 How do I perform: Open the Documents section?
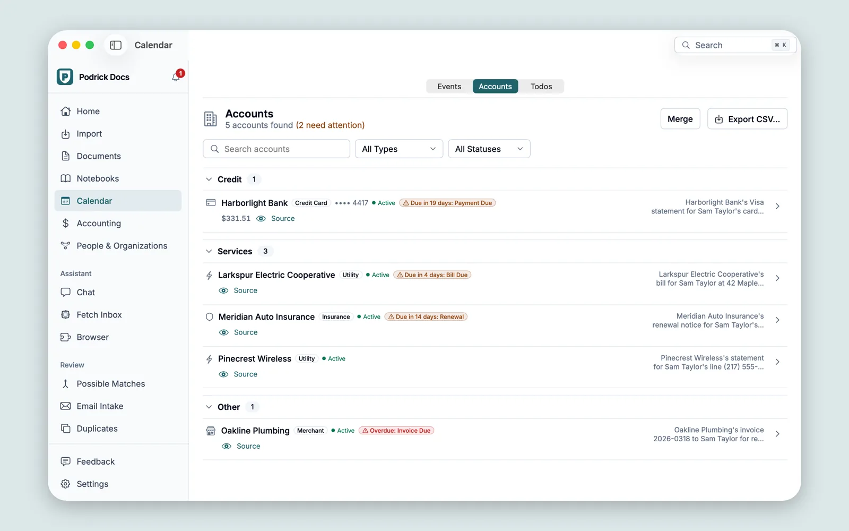[x=118, y=156]
